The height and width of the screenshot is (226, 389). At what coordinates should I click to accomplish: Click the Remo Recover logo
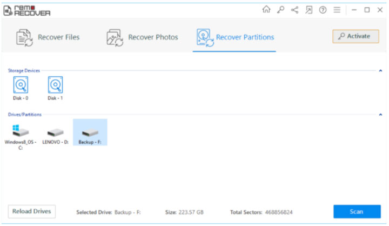(x=27, y=11)
